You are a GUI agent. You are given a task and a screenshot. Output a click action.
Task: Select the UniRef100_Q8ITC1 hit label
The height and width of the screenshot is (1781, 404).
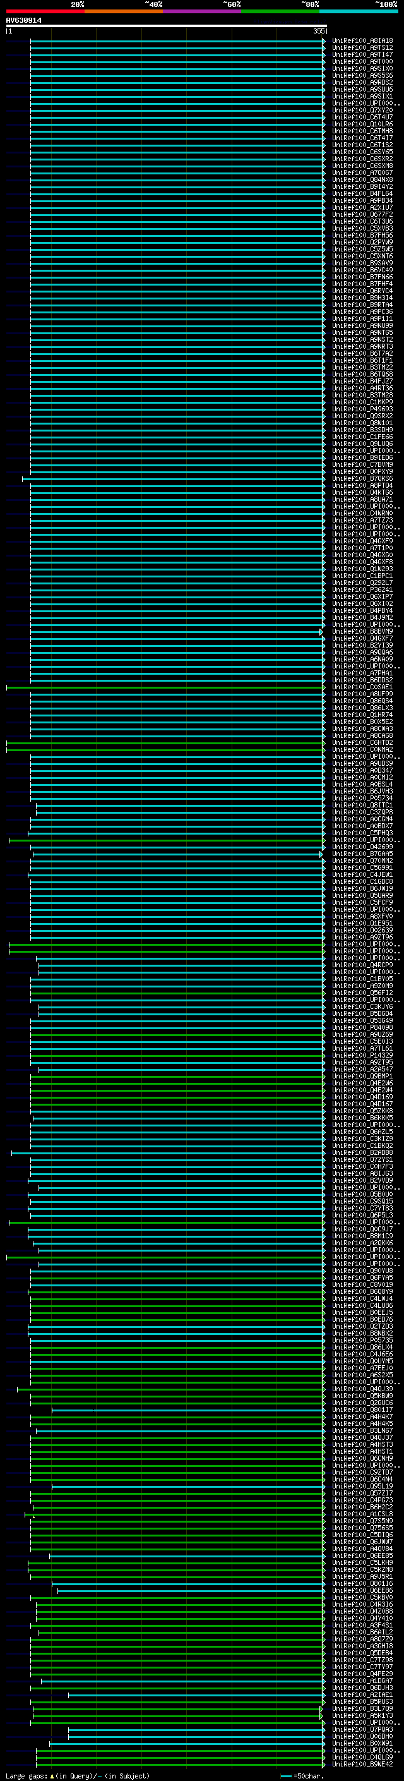coord(362,806)
